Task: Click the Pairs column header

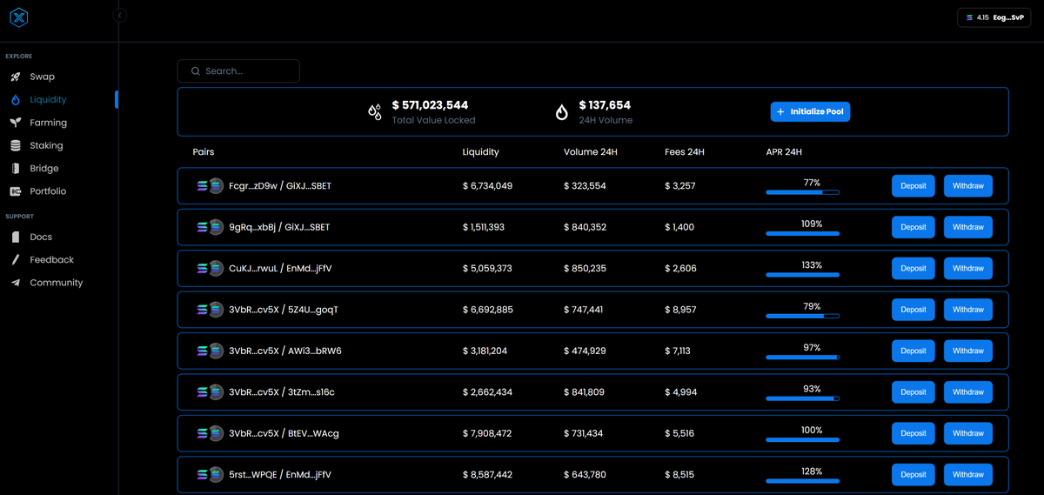Action: (204, 152)
